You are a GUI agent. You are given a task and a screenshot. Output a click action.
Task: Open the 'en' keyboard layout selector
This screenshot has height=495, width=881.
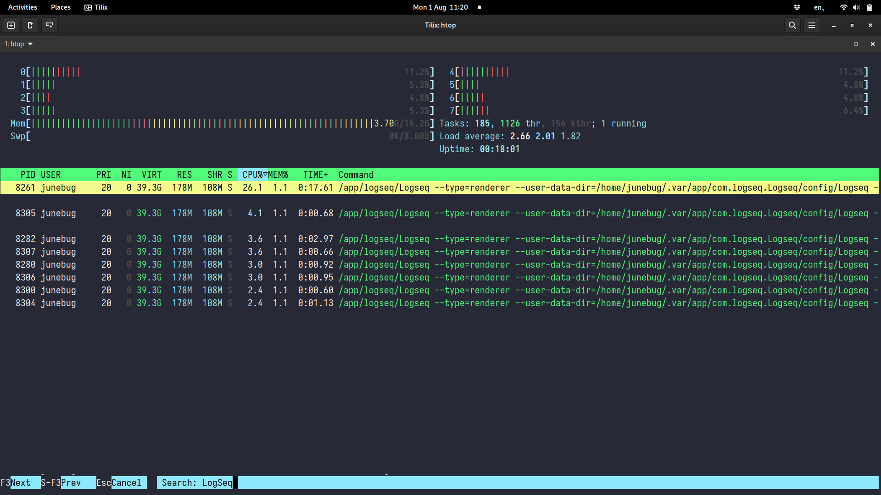click(x=818, y=7)
